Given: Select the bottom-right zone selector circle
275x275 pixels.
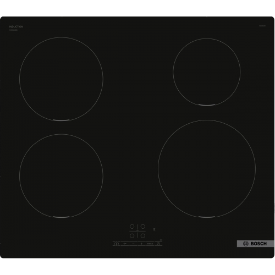Looking at the screenshot, I should tap(143, 235).
